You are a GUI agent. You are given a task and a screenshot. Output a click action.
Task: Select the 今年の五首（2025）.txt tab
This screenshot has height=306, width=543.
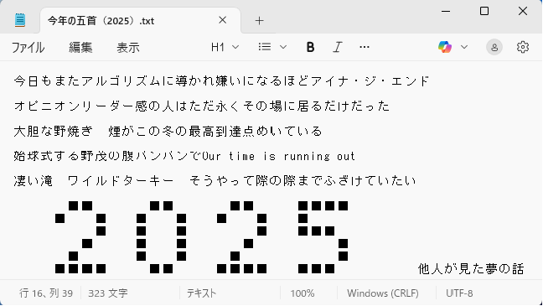[x=140, y=20]
